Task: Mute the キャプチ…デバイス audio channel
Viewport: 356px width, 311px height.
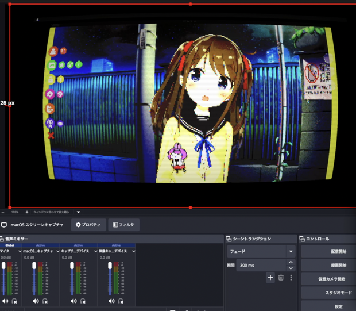Action: tap(73, 301)
